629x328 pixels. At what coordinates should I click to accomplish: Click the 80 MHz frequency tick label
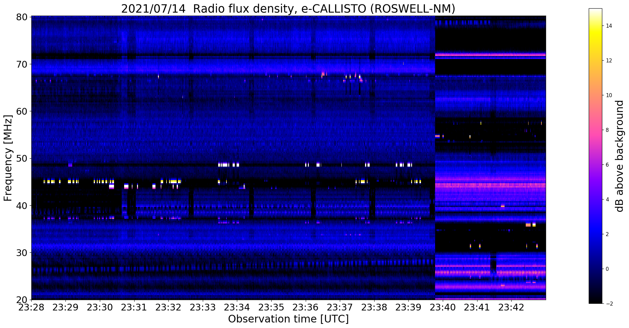point(21,17)
